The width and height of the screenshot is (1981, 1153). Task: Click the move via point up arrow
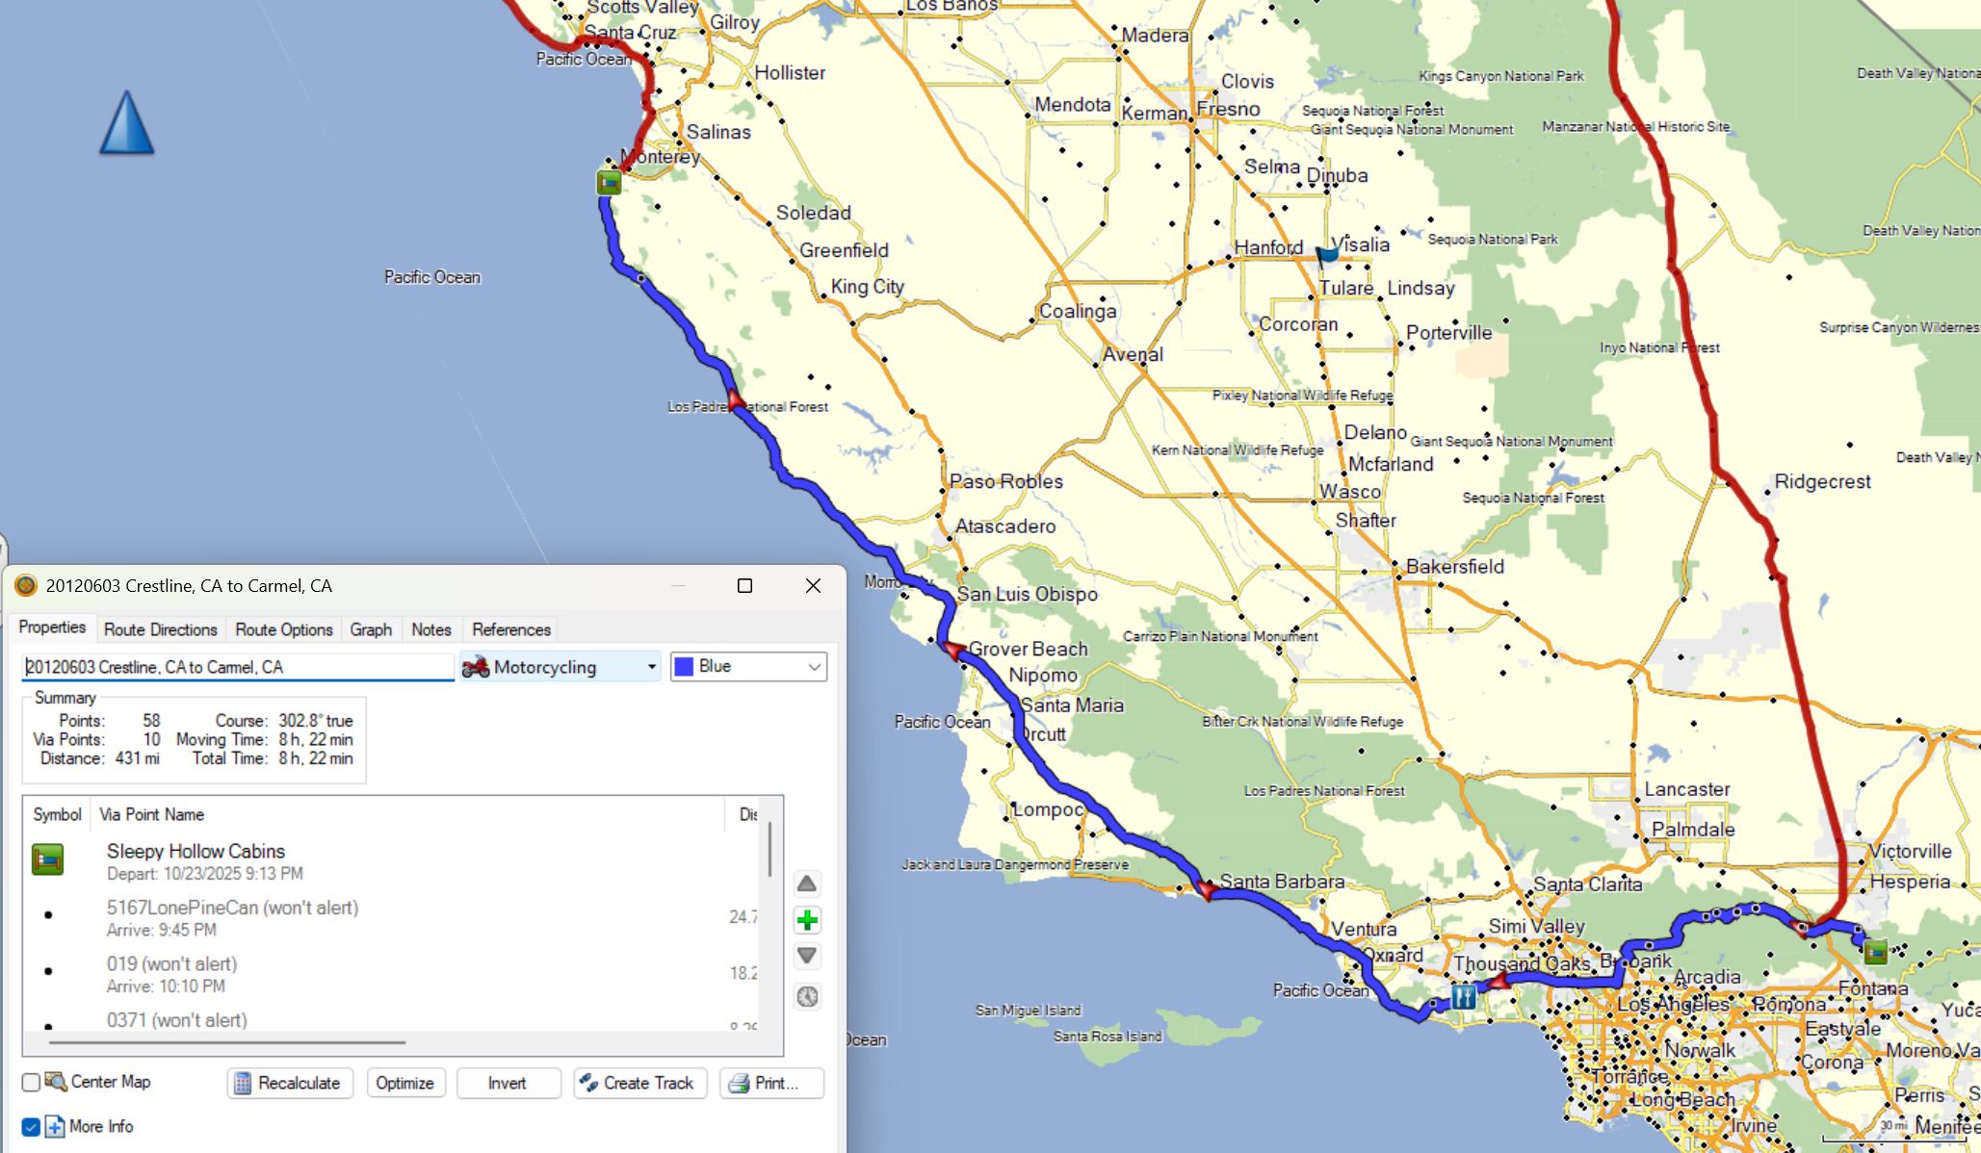click(807, 884)
